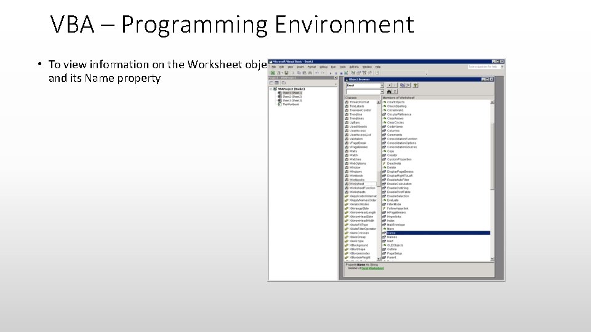
Task: Click the Help icon on Standard toolbar
Action: click(x=377, y=73)
